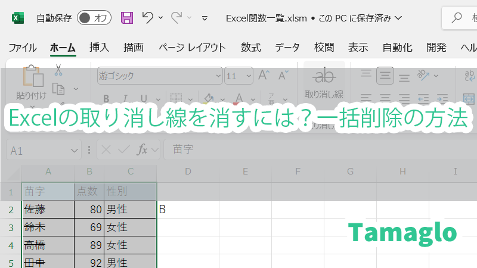This screenshot has height=268, width=477.
Task: Click the formula bar input field
Action: 316,151
